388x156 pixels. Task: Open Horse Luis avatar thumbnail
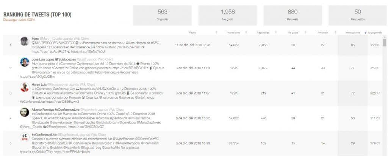tap(25, 87)
